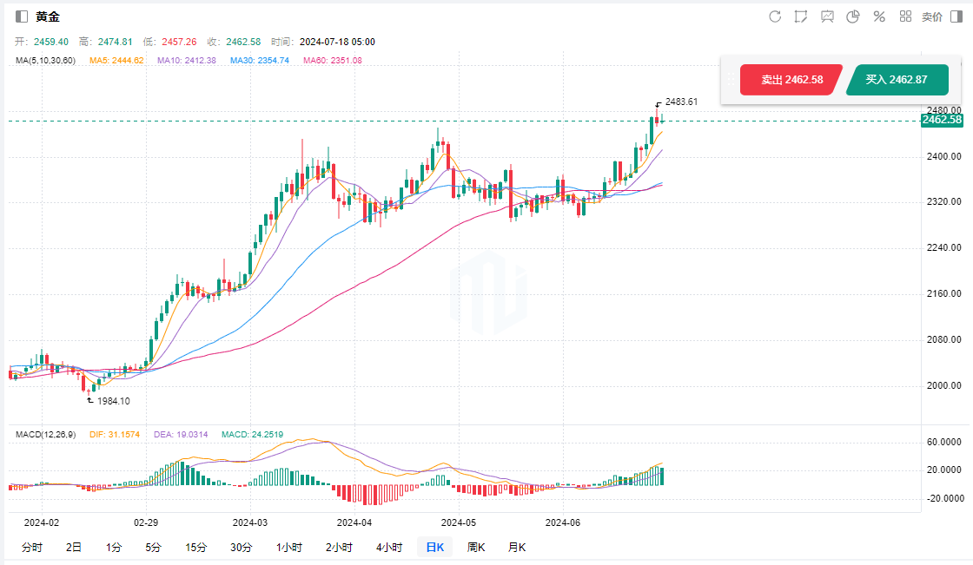Switch price type via 卖价 toggle
This screenshot has height=565, width=973.
click(x=931, y=16)
